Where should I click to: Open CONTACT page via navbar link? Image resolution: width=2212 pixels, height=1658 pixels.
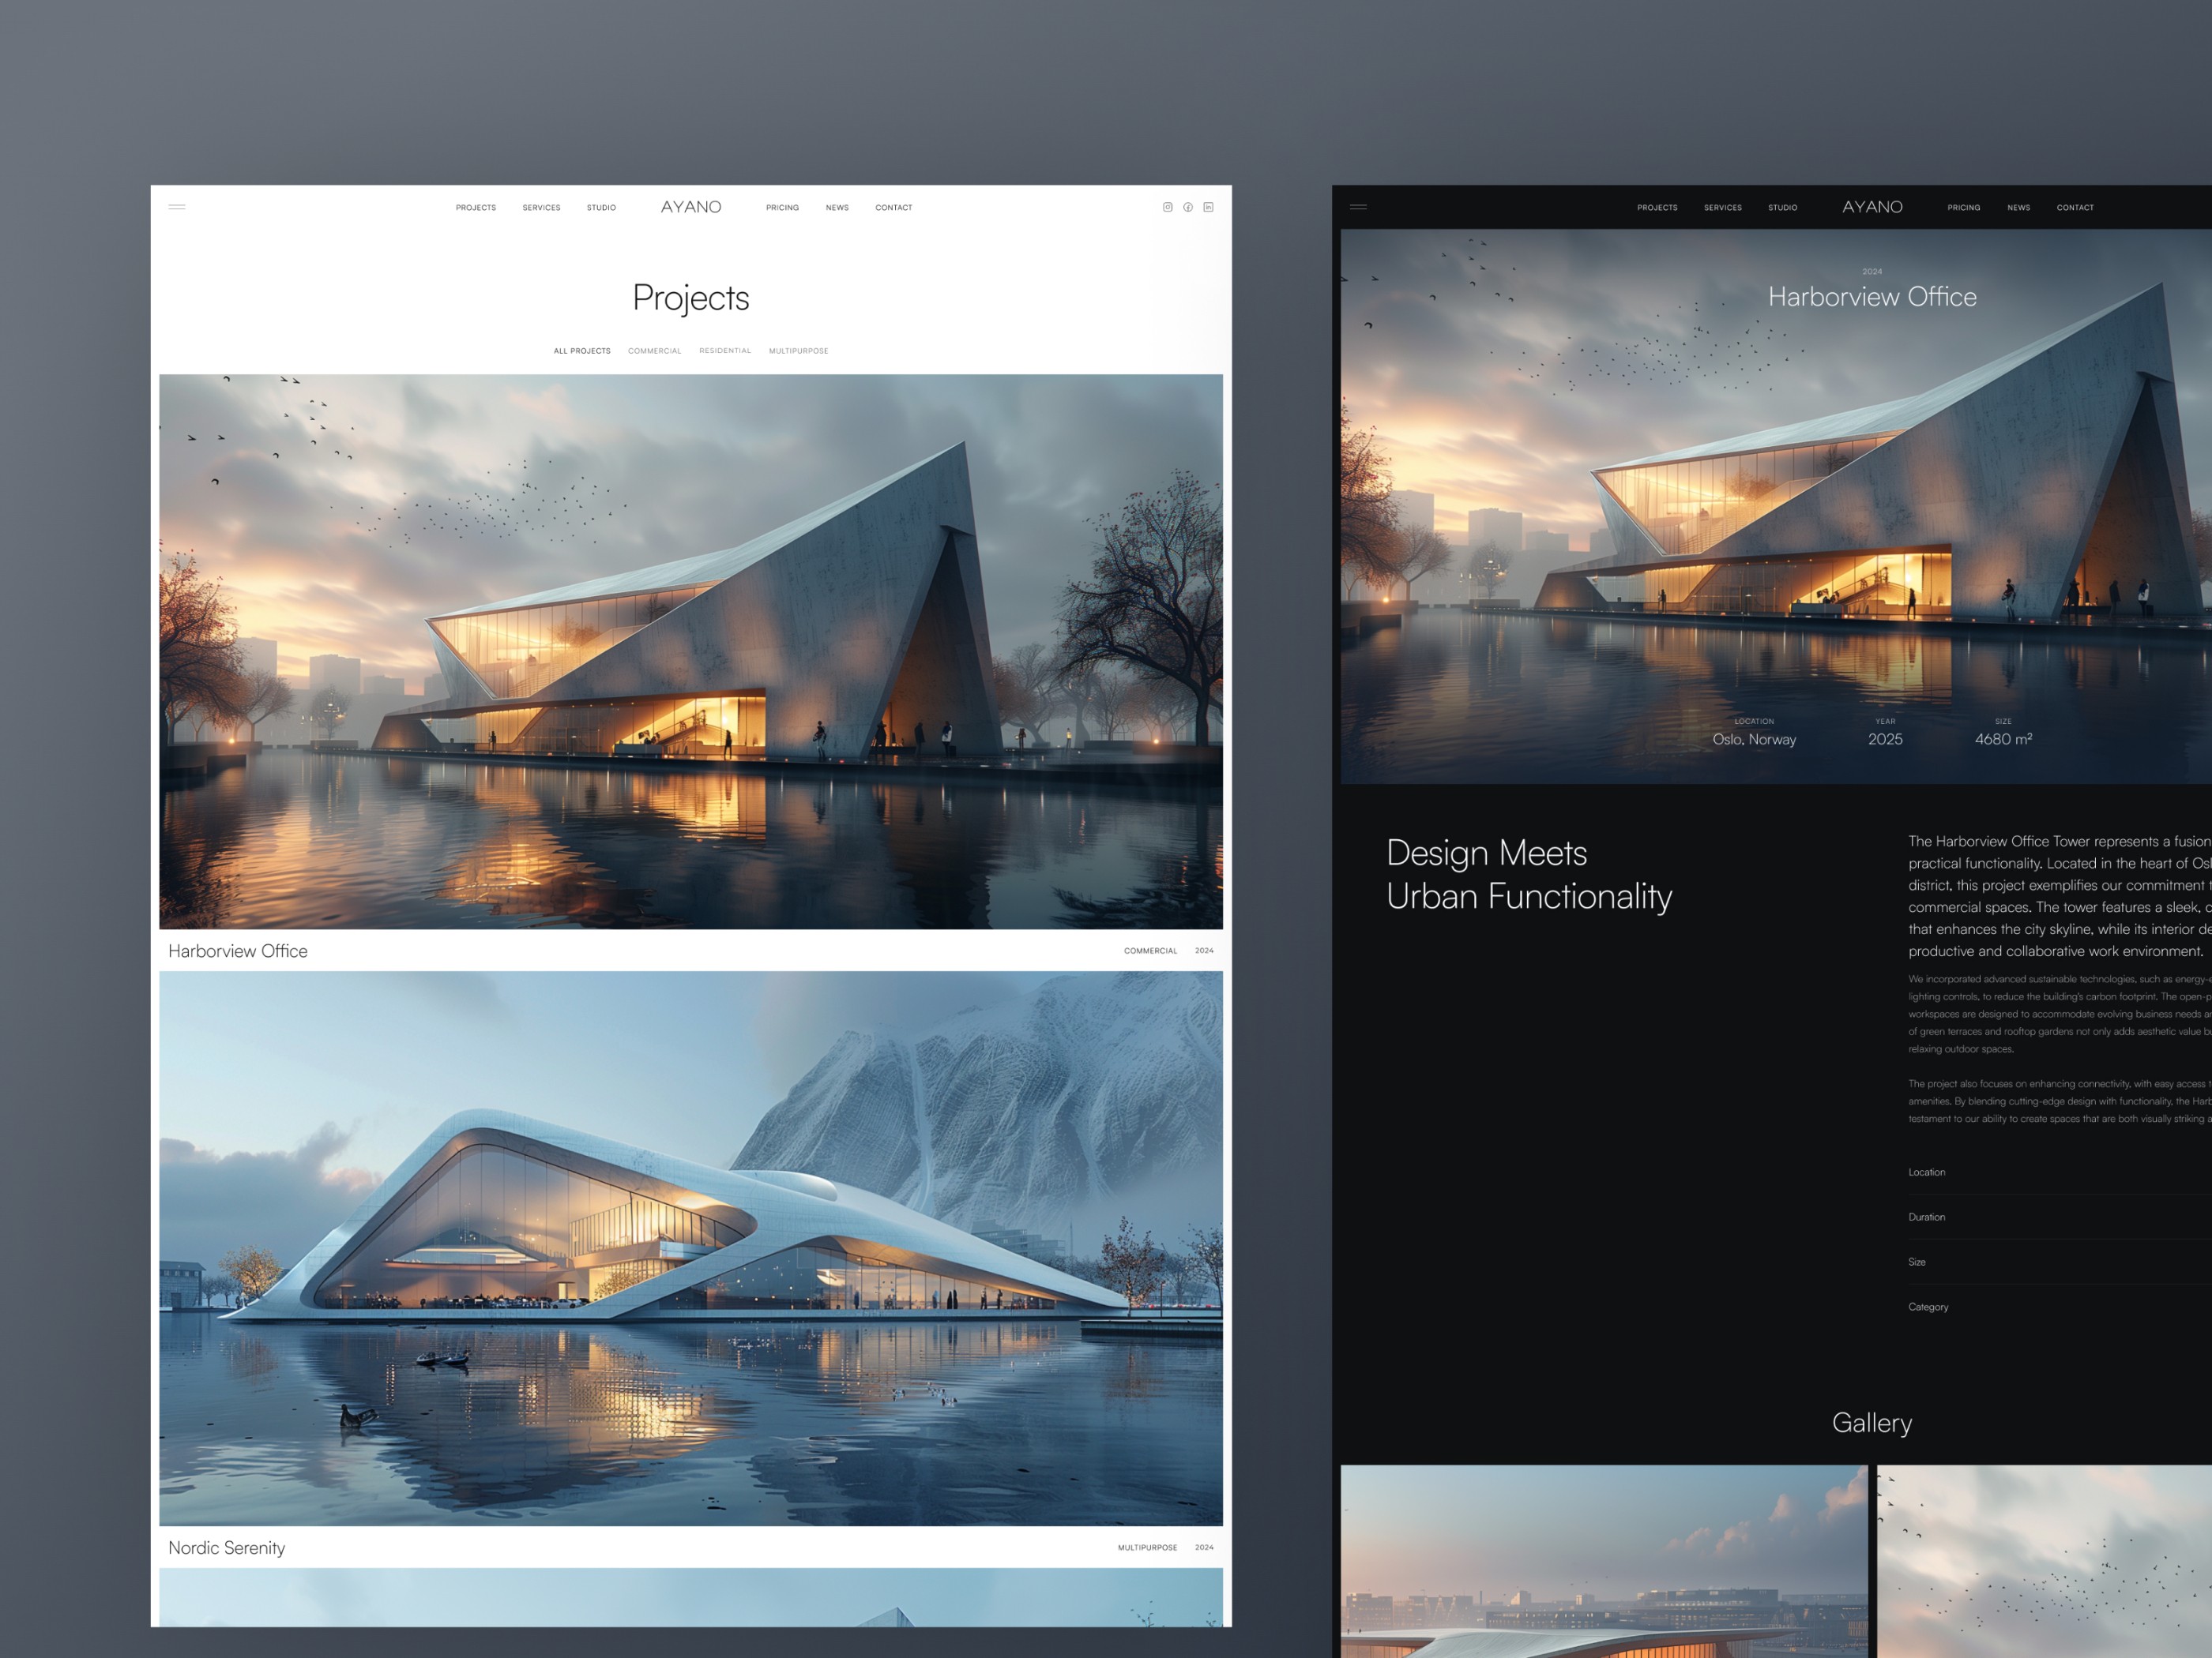[x=895, y=207]
